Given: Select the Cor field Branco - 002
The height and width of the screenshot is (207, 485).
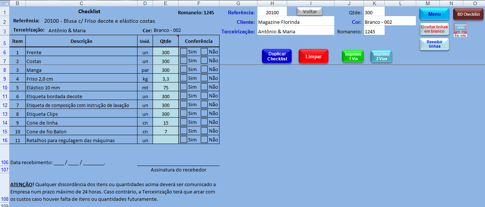Looking at the screenshot, I should pyautogui.click(x=390, y=22).
